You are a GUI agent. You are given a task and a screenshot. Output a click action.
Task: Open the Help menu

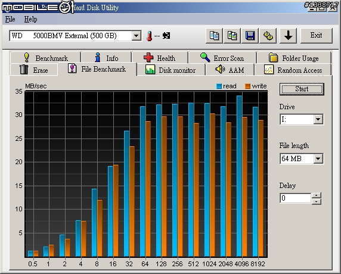pyautogui.click(x=30, y=19)
